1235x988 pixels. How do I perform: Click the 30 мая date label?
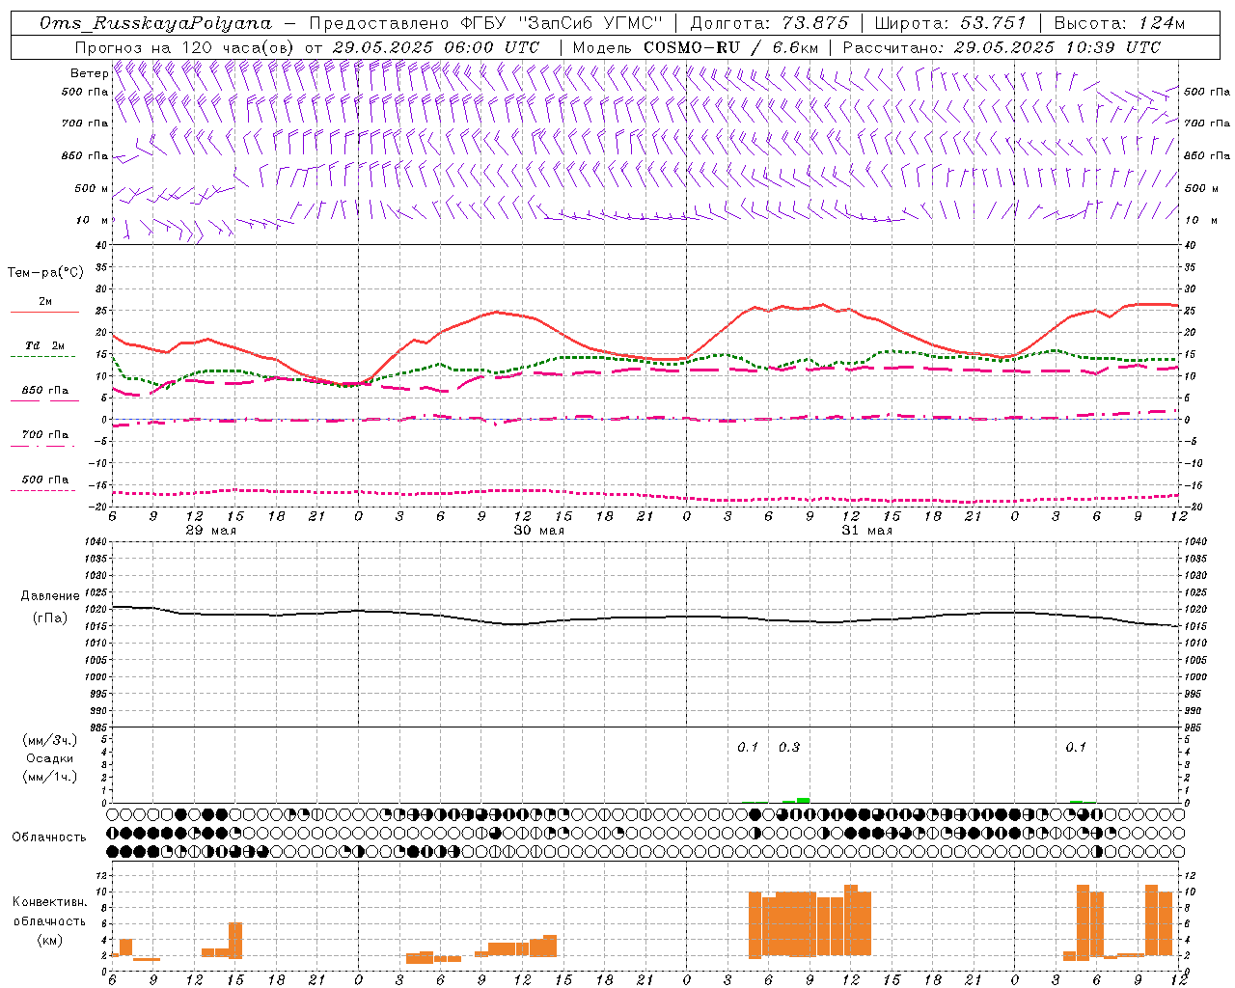click(x=538, y=531)
